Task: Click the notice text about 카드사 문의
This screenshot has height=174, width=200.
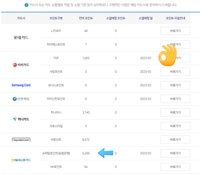Action: tap(103, 5)
